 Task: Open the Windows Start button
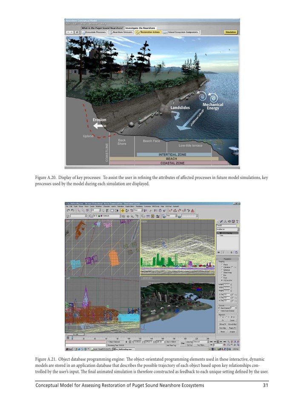(69, 349)
